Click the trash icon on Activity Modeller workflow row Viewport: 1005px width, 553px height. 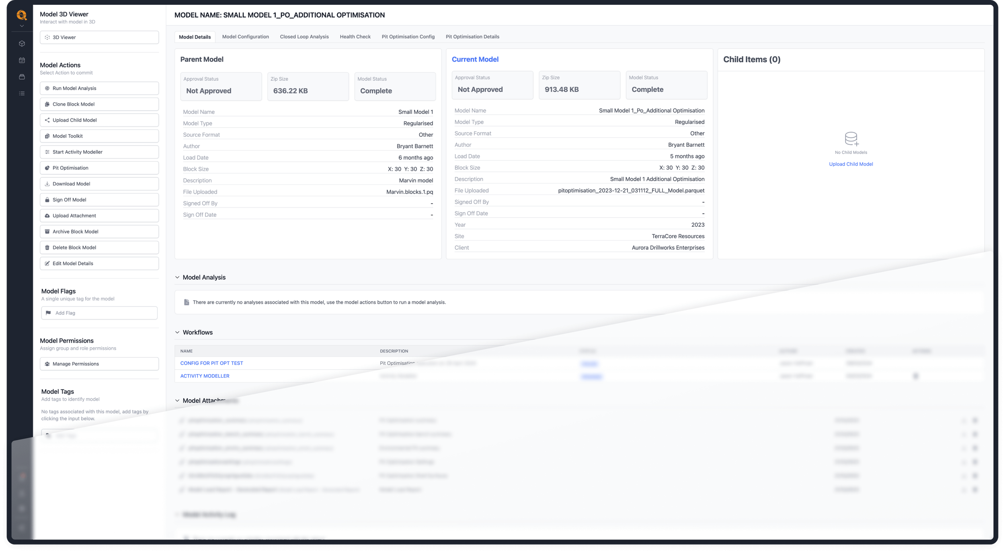click(x=916, y=376)
